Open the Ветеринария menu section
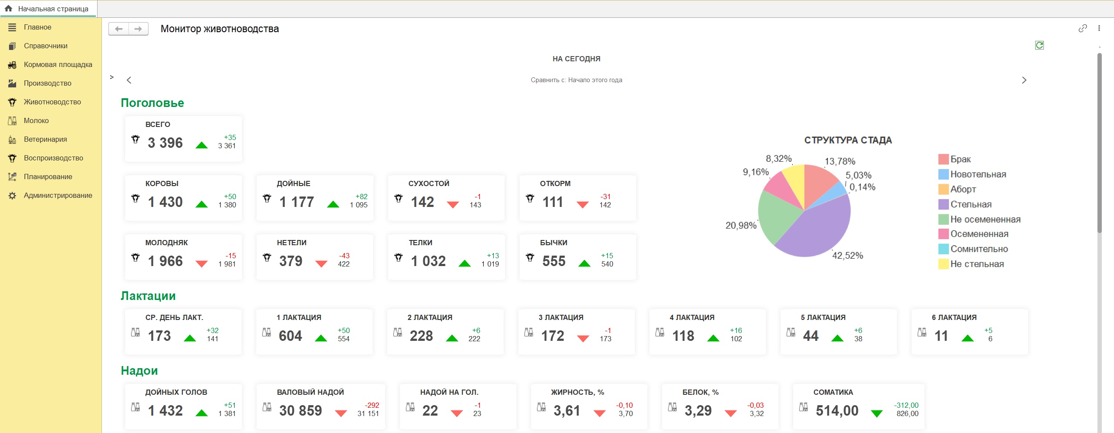The width and height of the screenshot is (1114, 433). pos(45,139)
